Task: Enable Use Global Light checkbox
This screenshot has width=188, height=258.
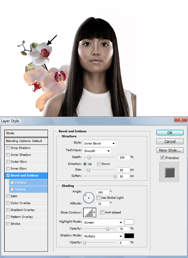Action: 98,197
